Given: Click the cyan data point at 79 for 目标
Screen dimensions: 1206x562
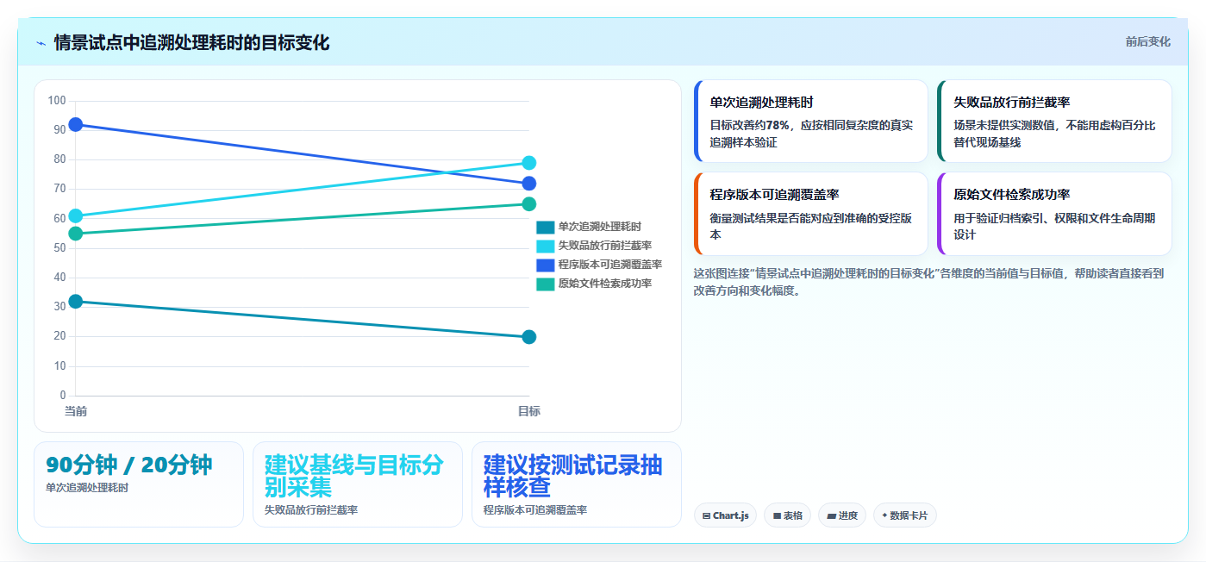Looking at the screenshot, I should point(529,163).
